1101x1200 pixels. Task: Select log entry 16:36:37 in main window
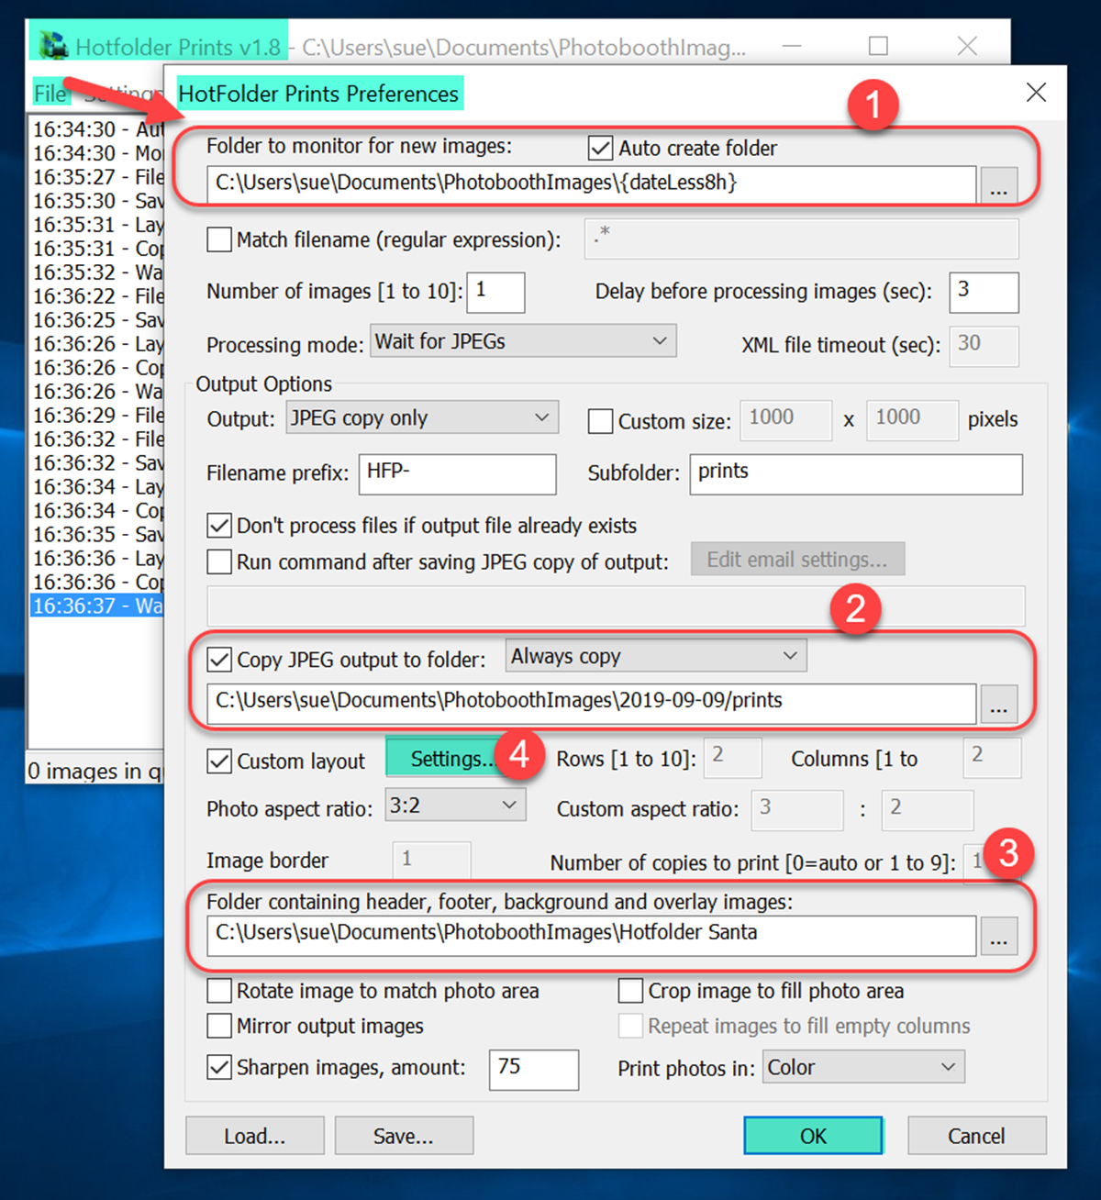click(97, 606)
